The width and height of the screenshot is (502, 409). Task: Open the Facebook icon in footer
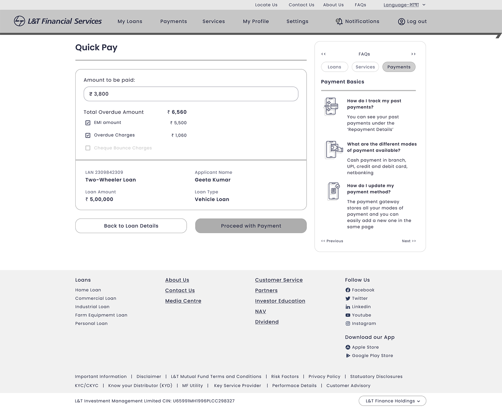click(x=348, y=290)
